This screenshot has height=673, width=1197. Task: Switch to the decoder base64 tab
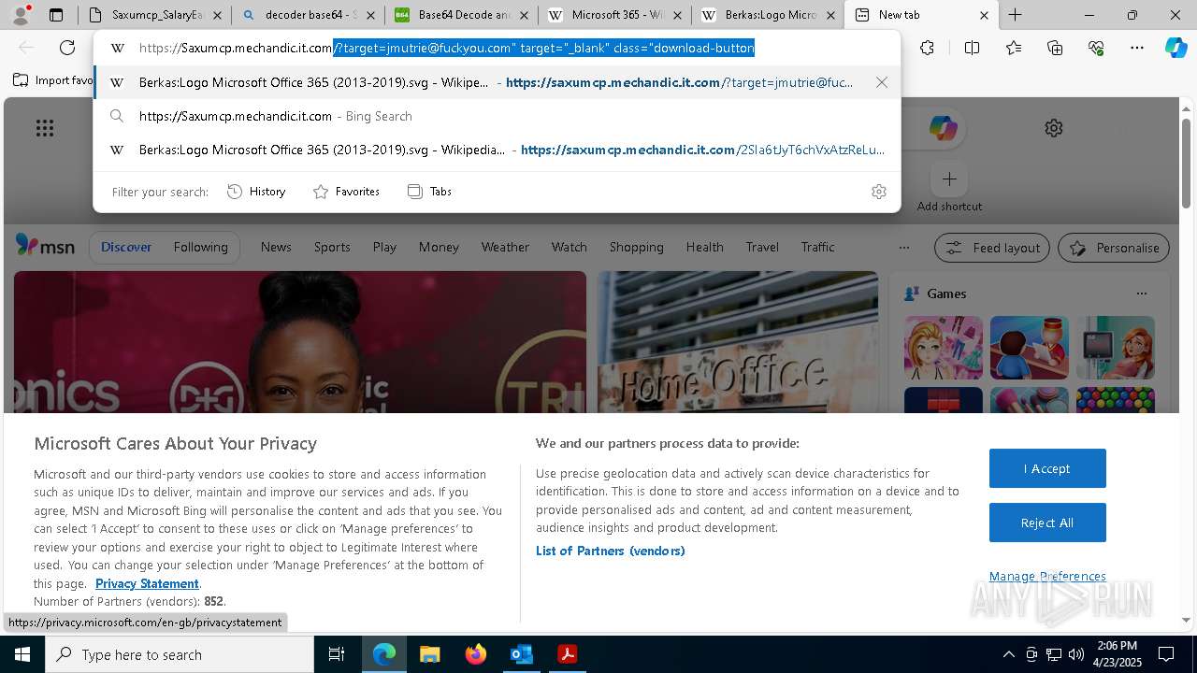309,15
